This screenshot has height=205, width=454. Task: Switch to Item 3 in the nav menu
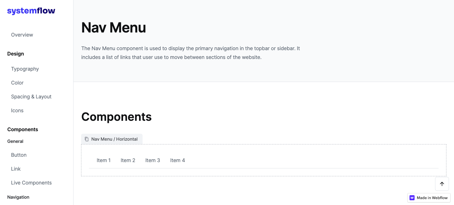click(x=153, y=160)
